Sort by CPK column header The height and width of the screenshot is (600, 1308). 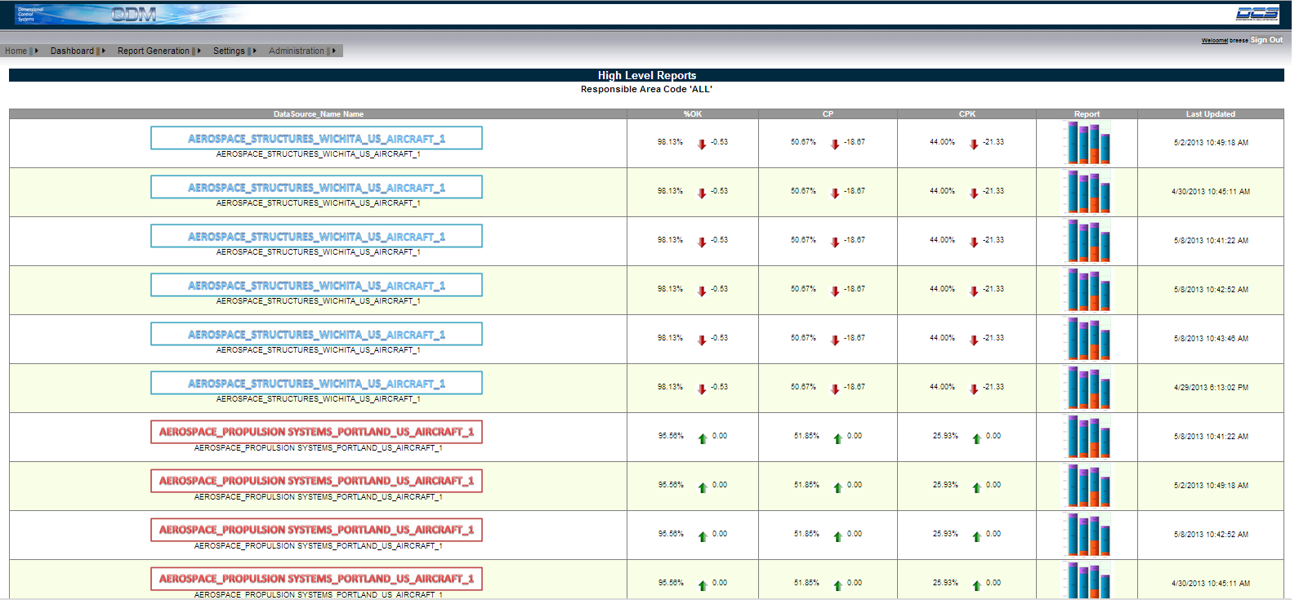tap(967, 114)
